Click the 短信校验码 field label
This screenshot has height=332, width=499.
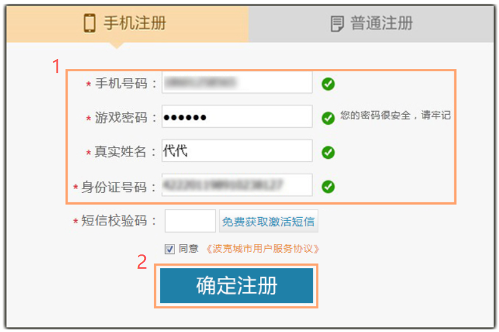115,222
